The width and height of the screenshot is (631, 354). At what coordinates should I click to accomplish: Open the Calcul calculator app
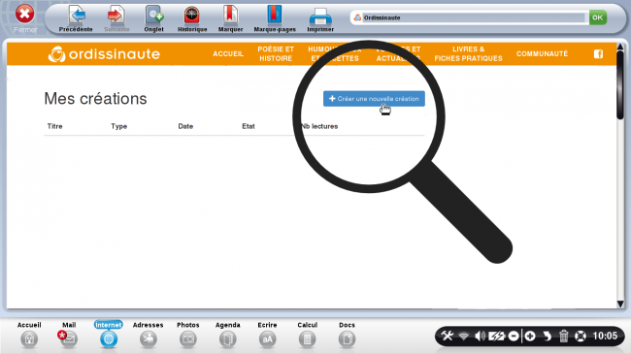pyautogui.click(x=307, y=339)
